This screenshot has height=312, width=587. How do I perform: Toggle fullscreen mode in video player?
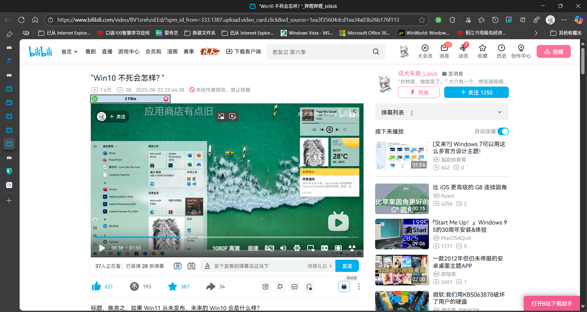point(338,248)
